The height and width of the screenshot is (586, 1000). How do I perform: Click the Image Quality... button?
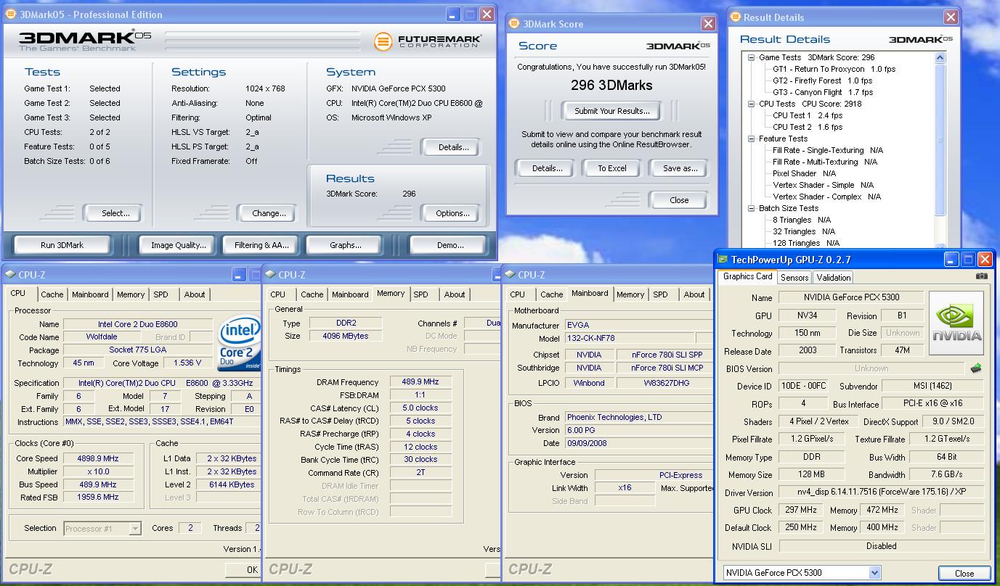click(178, 245)
